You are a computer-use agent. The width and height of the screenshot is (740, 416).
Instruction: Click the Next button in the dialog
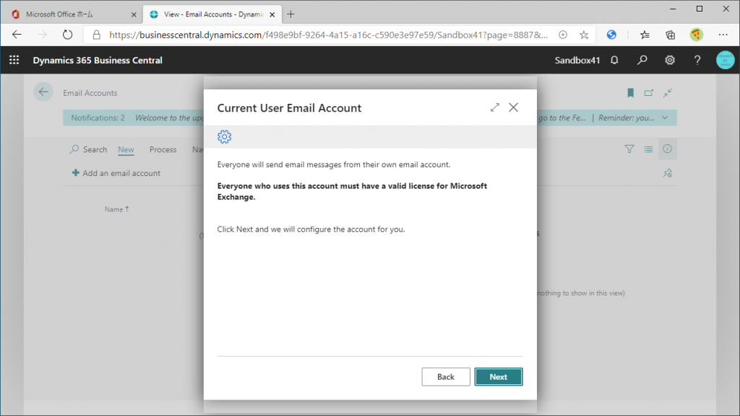click(498, 376)
